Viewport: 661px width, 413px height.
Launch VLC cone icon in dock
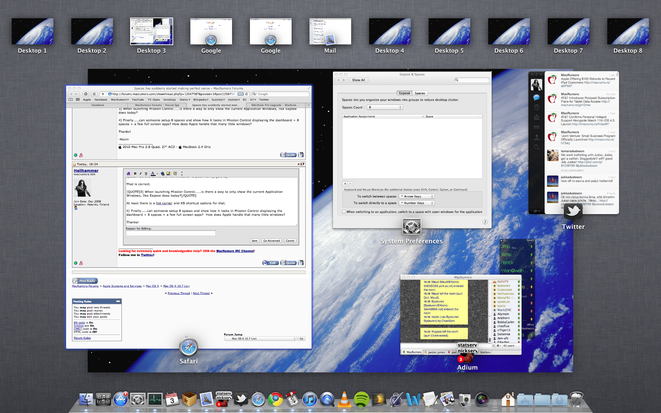(x=344, y=400)
